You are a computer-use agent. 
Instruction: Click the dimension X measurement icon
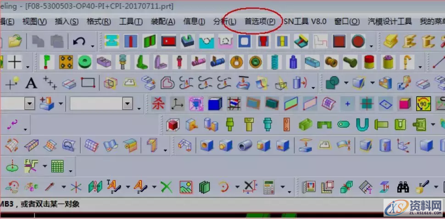coord(250,187)
